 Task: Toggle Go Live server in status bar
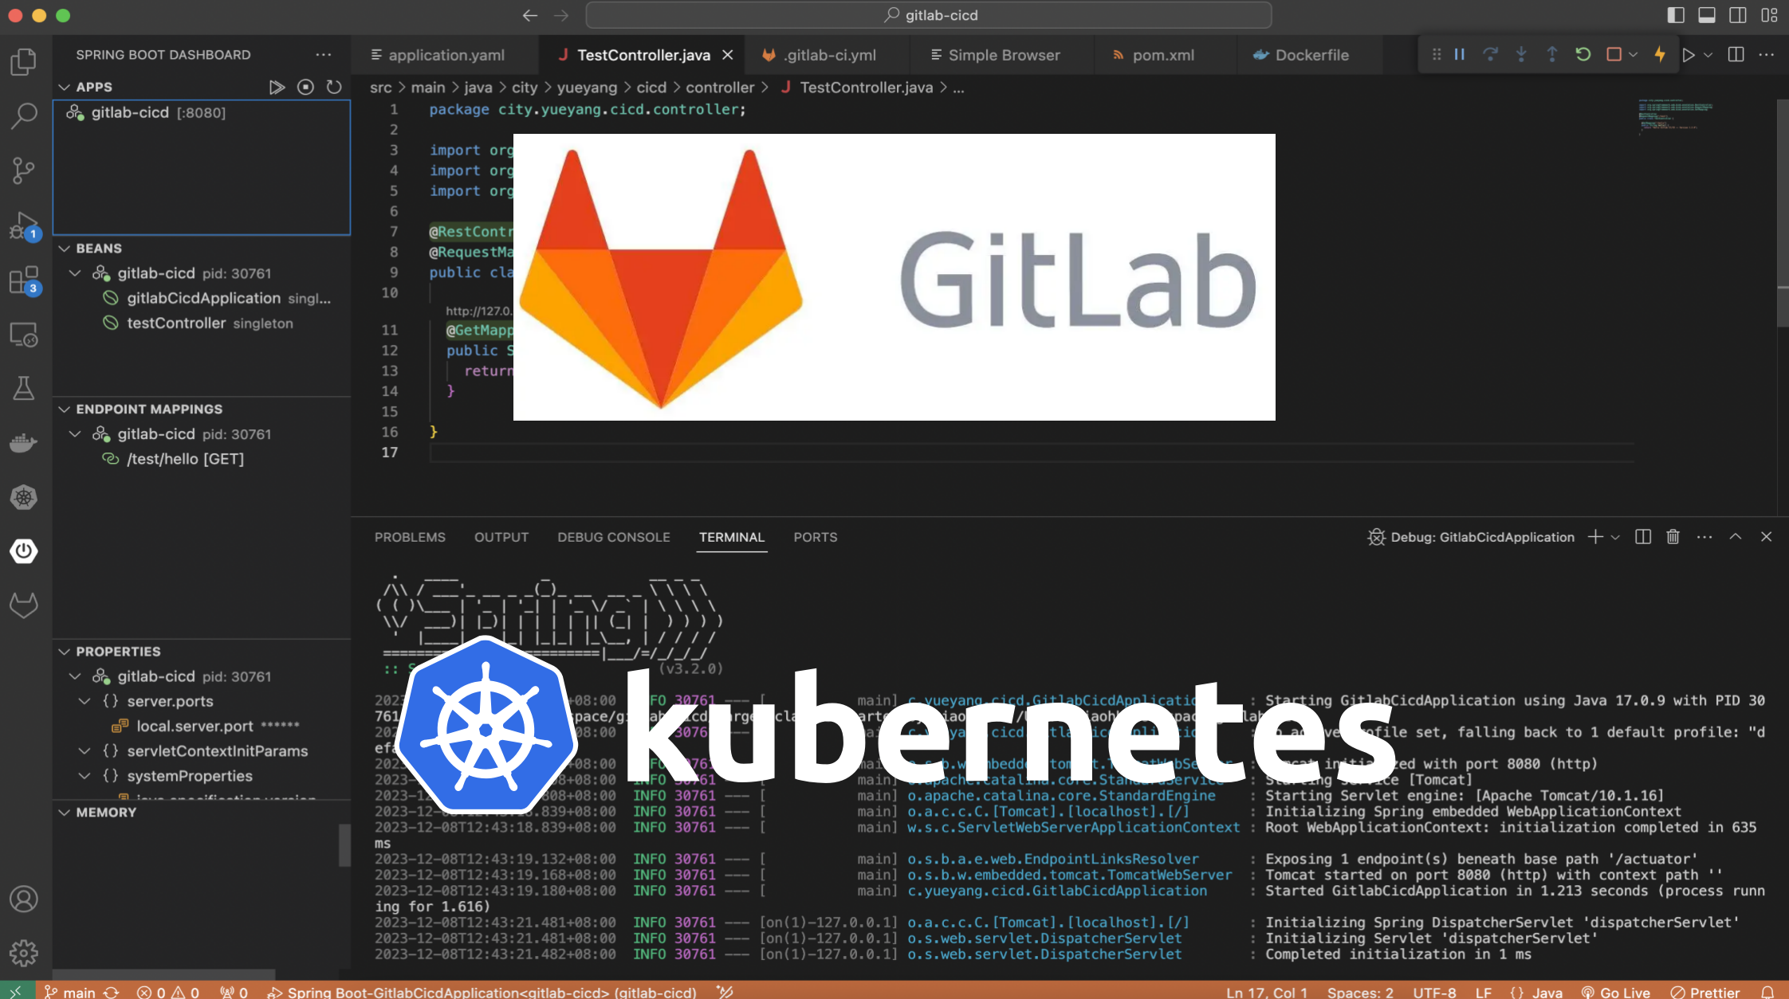(x=1615, y=992)
